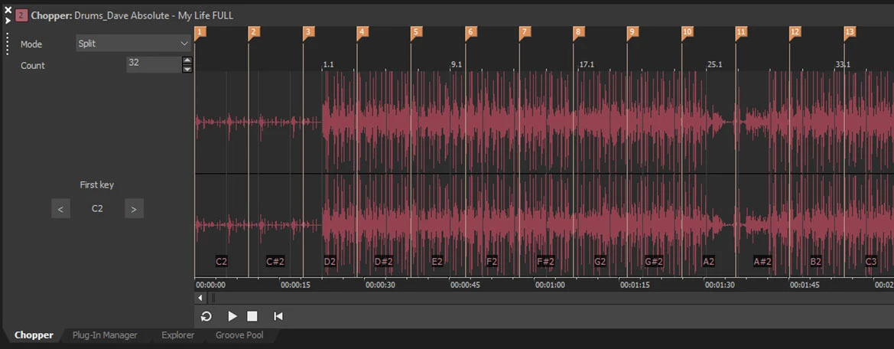Click the Go to Start transport icon
The height and width of the screenshot is (349, 894).
pos(278,316)
